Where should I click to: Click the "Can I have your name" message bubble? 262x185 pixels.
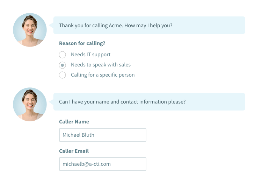[x=149, y=102]
